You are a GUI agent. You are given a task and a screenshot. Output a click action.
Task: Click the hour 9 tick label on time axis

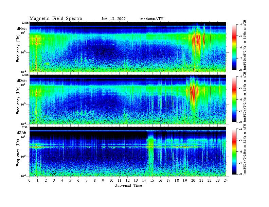click(x=103, y=180)
